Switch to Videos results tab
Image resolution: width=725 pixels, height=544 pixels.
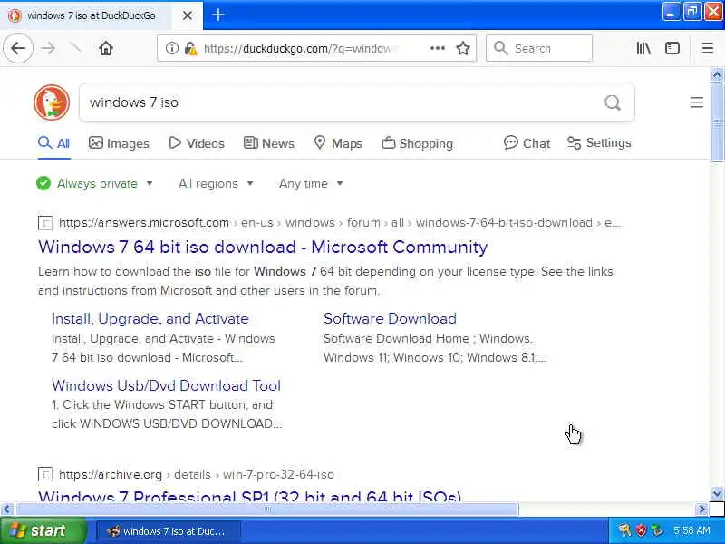pyautogui.click(x=197, y=143)
